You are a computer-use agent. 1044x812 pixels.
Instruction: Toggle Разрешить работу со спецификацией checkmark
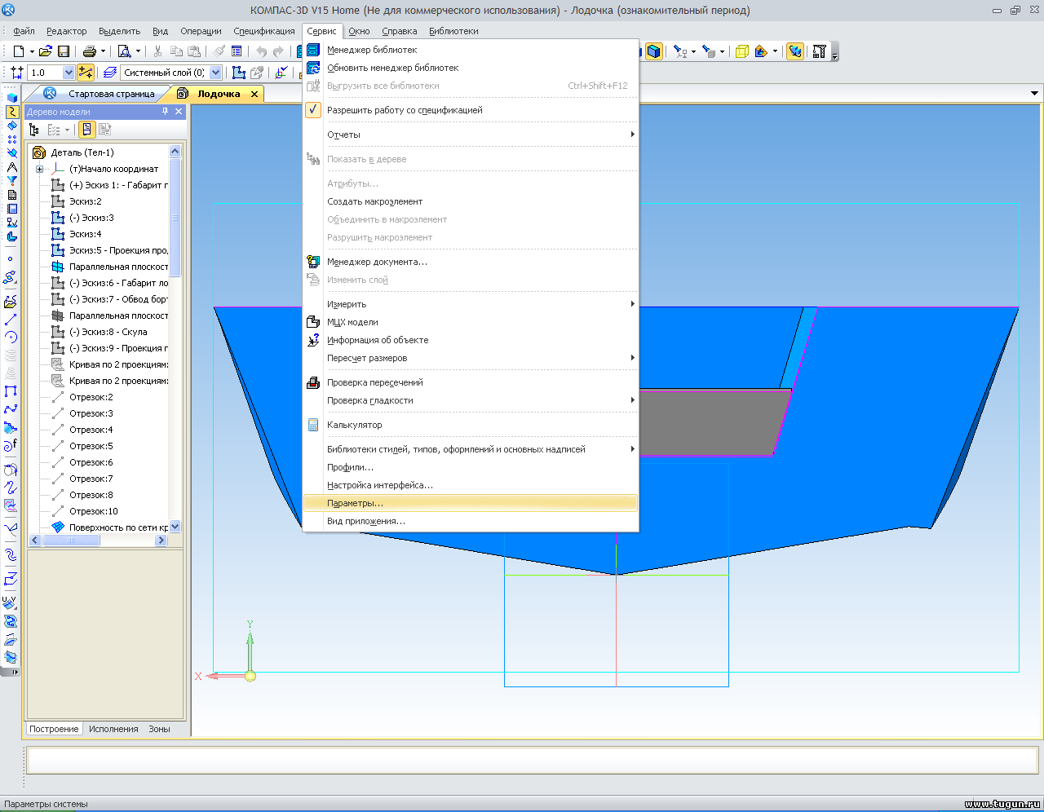tap(313, 110)
